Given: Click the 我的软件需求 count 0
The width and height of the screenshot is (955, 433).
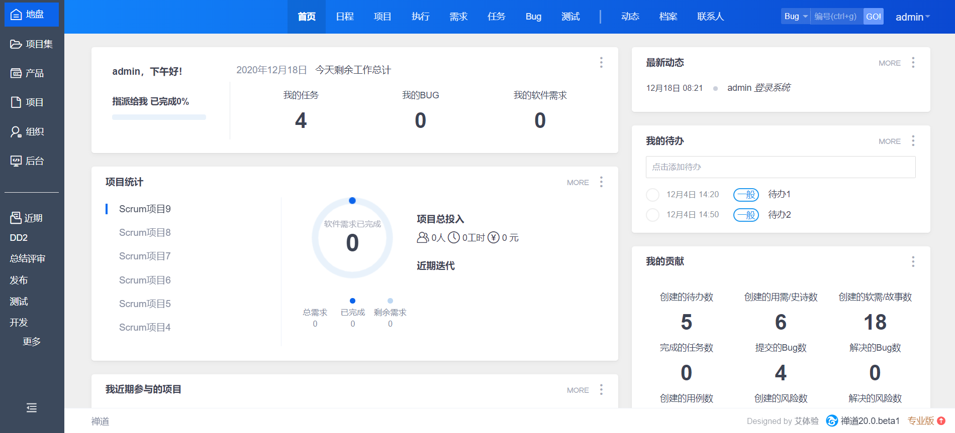Looking at the screenshot, I should point(540,120).
